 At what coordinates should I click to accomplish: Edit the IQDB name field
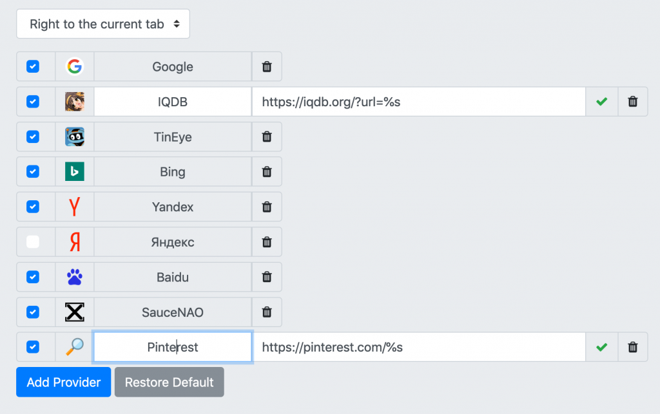coord(173,102)
